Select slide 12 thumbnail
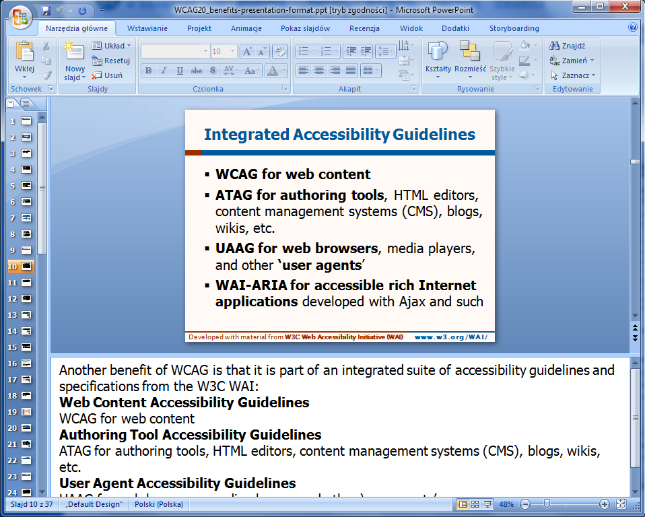 tap(26, 298)
